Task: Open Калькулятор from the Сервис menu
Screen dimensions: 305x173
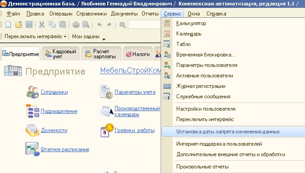Action: (x=191, y=23)
